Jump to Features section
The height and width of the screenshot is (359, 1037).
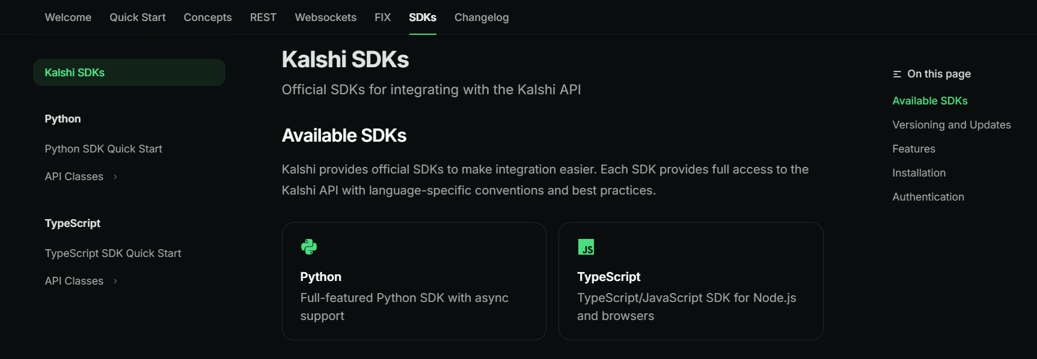click(914, 149)
